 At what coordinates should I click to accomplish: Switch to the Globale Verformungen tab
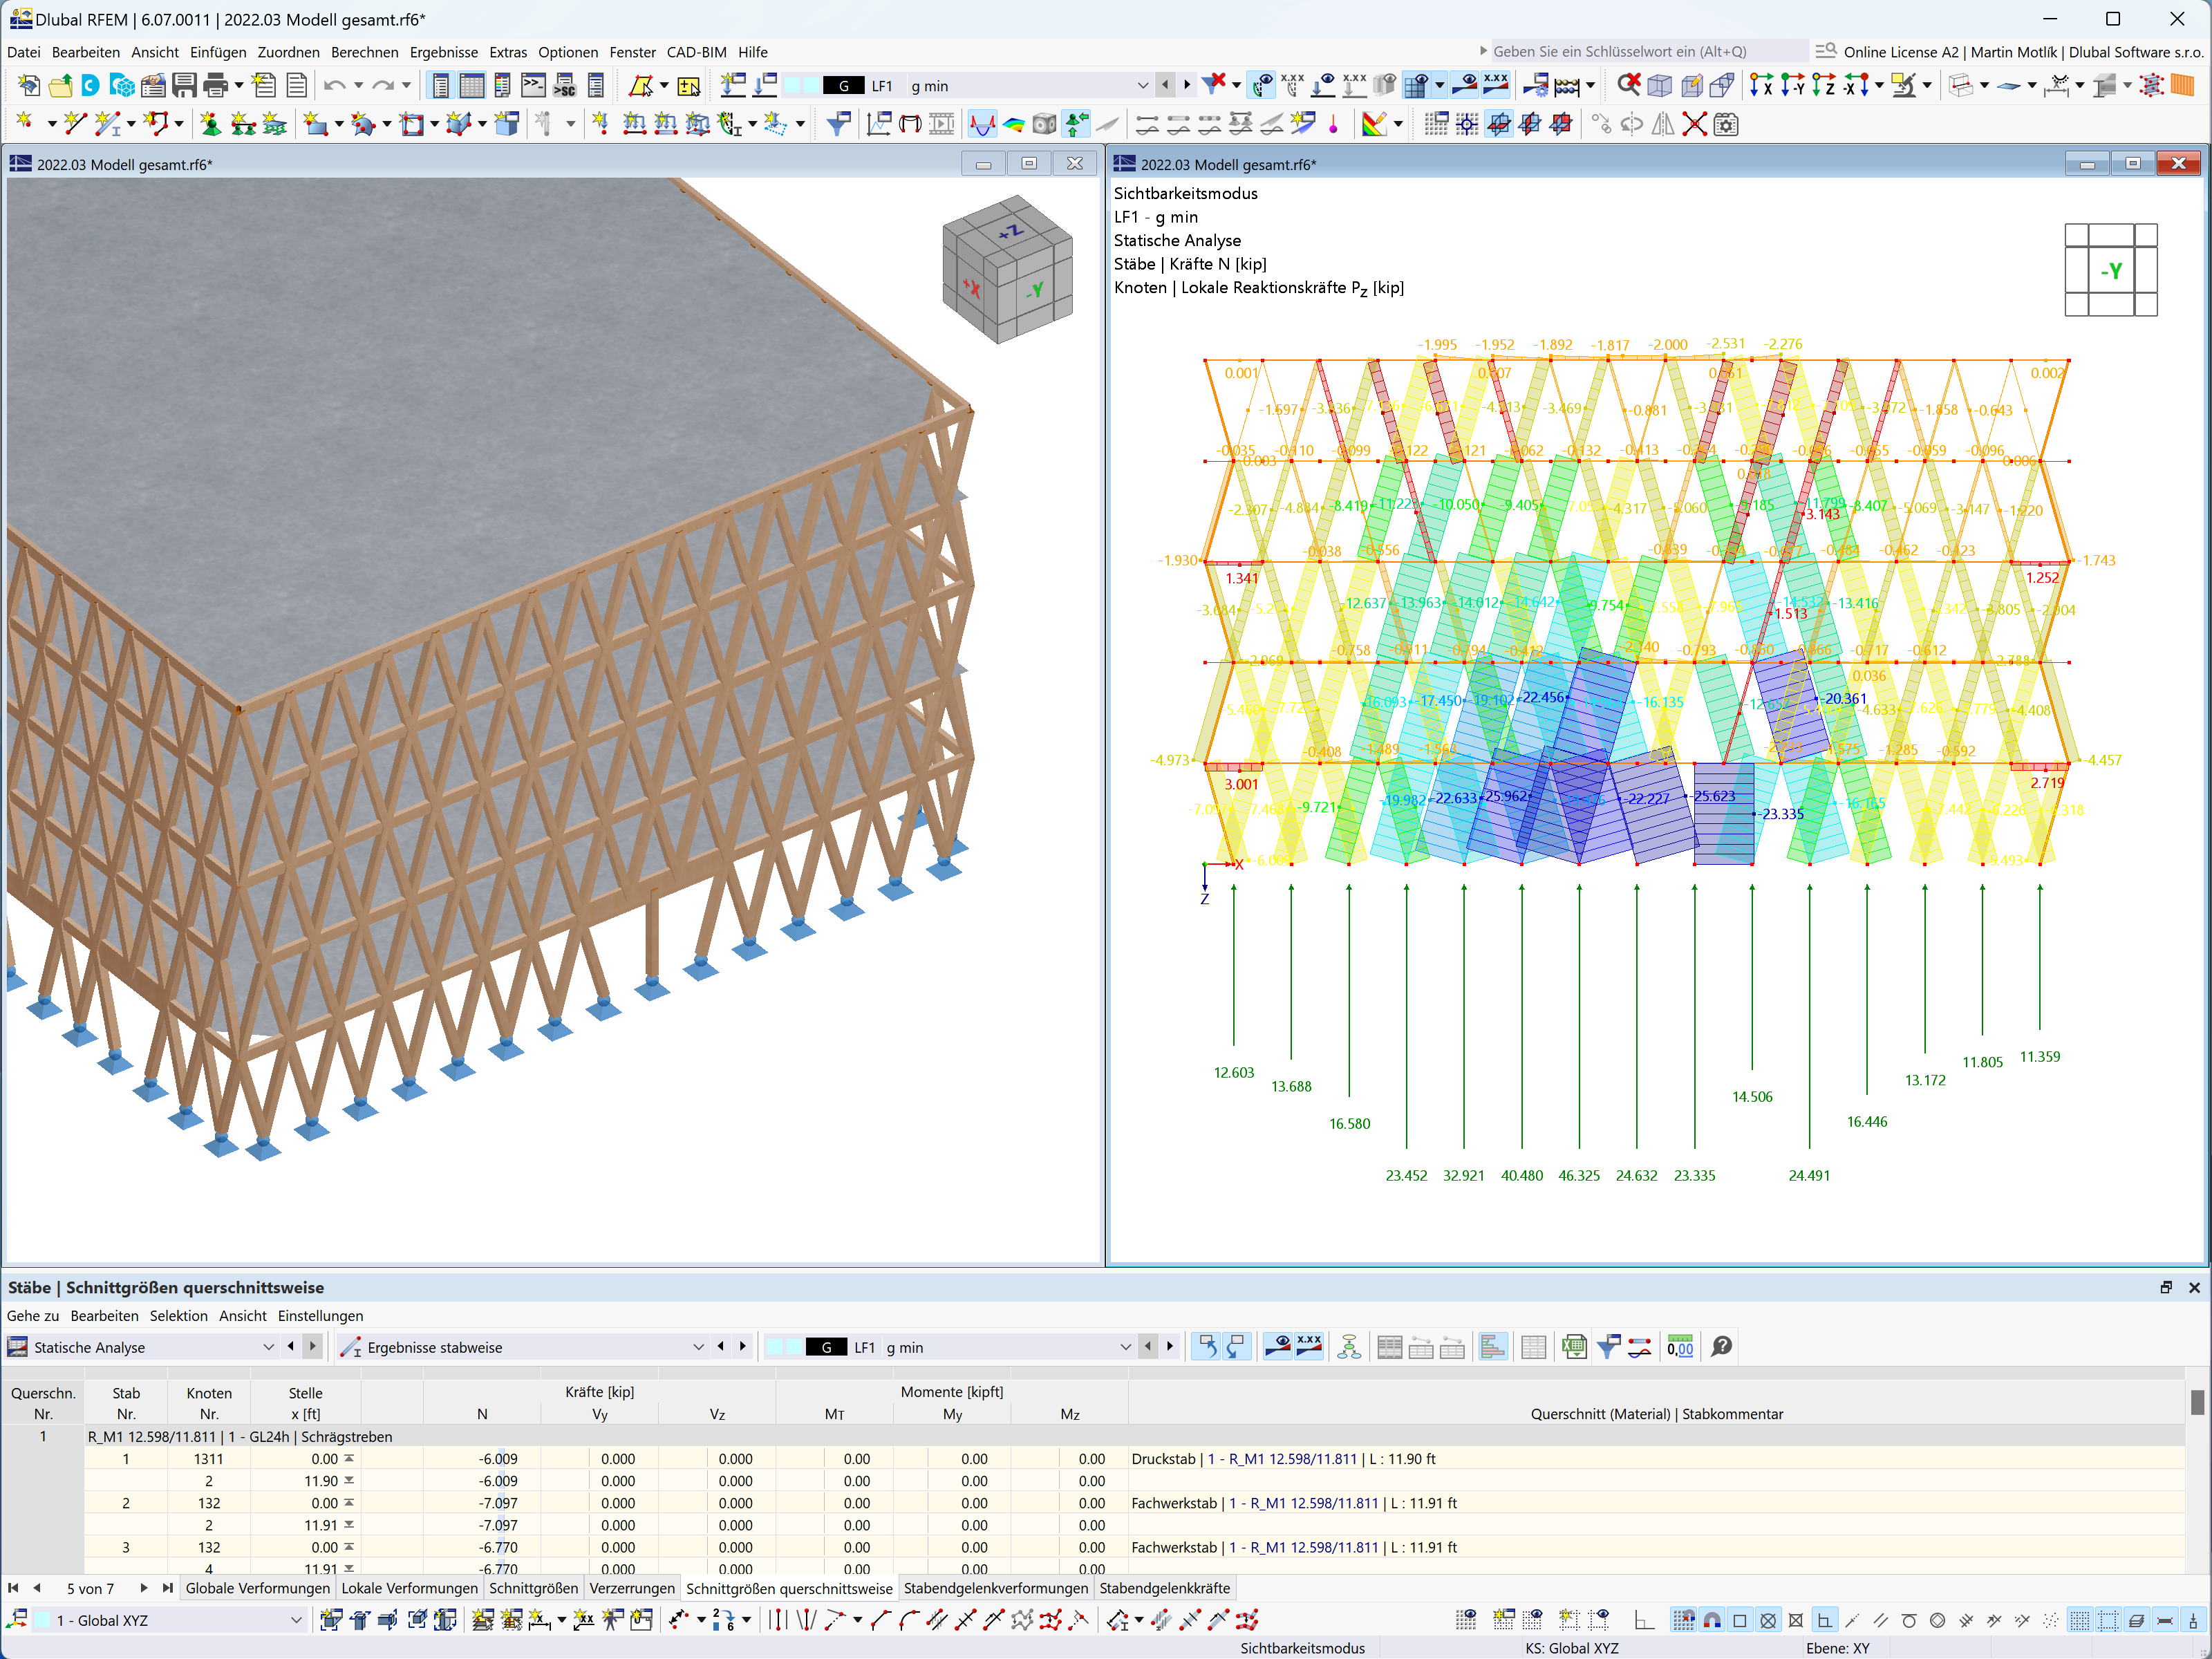pos(257,1588)
